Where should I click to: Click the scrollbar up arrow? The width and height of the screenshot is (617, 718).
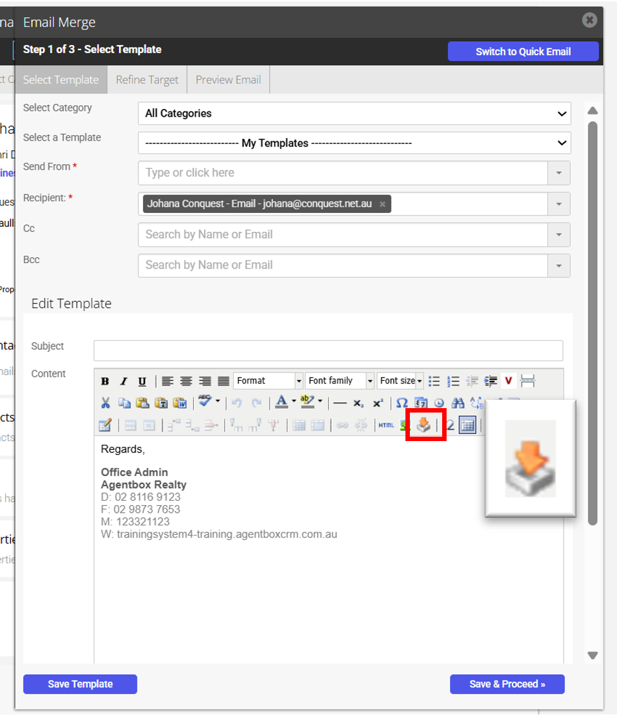(593, 110)
